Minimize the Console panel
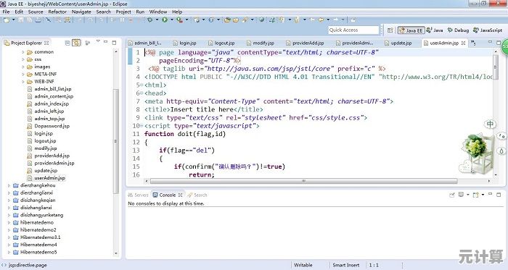This screenshot has height=270, width=508. 490,194
